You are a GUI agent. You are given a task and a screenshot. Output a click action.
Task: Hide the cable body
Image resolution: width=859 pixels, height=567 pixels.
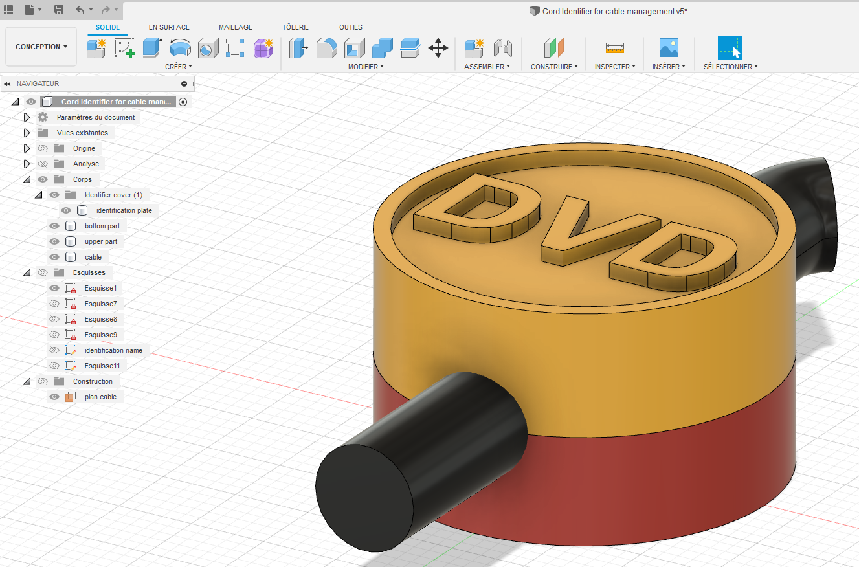tap(54, 257)
